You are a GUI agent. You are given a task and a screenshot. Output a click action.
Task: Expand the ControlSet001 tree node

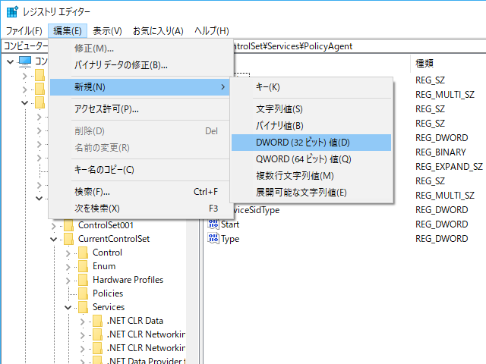pos(54,226)
